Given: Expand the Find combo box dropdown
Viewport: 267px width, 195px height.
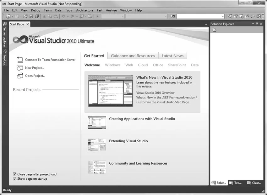Looking at the screenshot, I should 223,16.
